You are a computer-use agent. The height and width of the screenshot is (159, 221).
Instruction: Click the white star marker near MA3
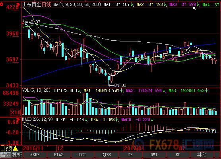pos(194,8)
